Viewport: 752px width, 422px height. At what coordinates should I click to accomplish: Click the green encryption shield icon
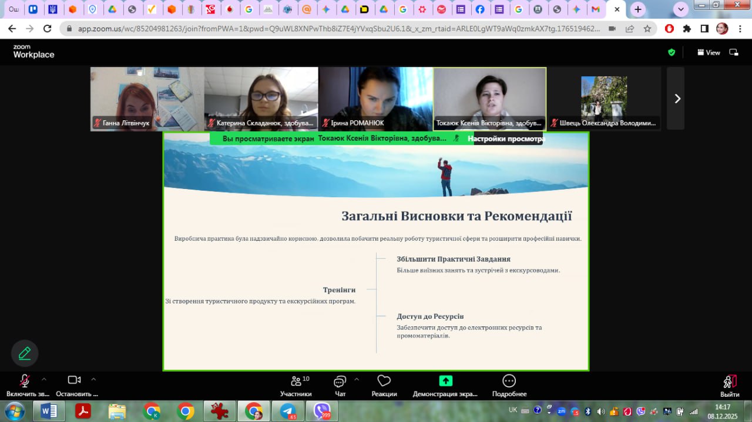point(672,52)
